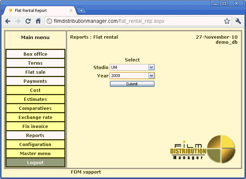Open the Exchange rate menu item
Viewport: 246px width, 179px height.
[35, 118]
